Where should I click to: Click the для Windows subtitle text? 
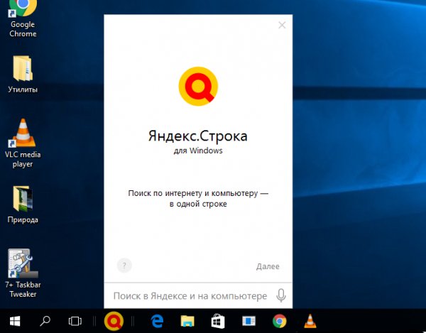(x=198, y=151)
